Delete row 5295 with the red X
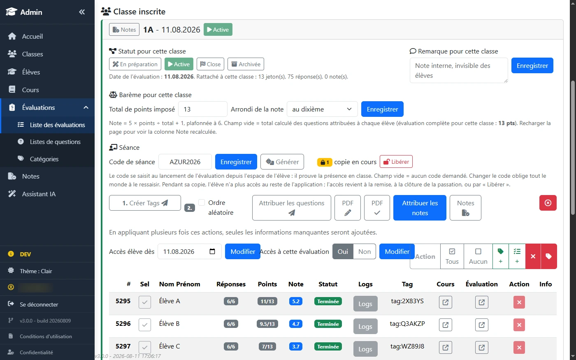The image size is (576, 360). [x=519, y=302]
